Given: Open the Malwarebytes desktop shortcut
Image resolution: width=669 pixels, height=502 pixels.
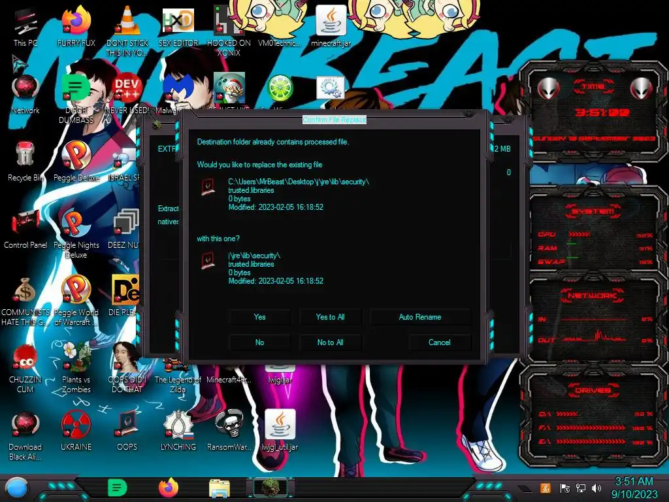Looking at the screenshot, I should [x=178, y=88].
